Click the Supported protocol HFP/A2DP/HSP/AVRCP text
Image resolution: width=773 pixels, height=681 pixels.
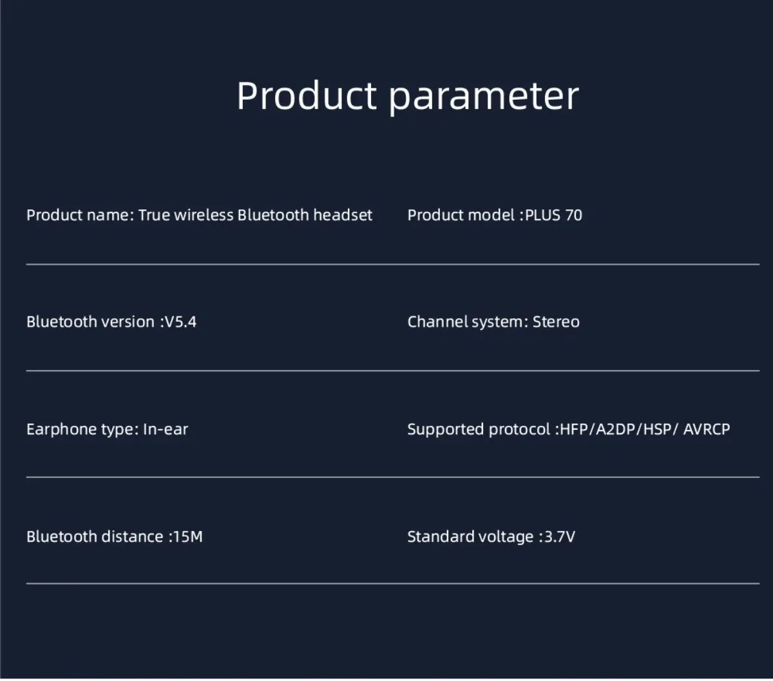(x=569, y=429)
